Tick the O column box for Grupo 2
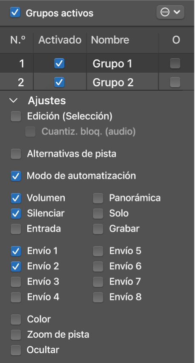Viewport: 195px width, 363px height. tap(175, 82)
